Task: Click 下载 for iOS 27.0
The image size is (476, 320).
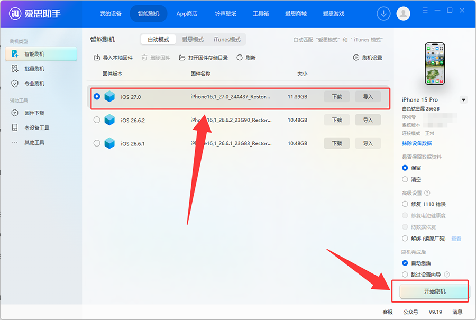Action: [337, 97]
